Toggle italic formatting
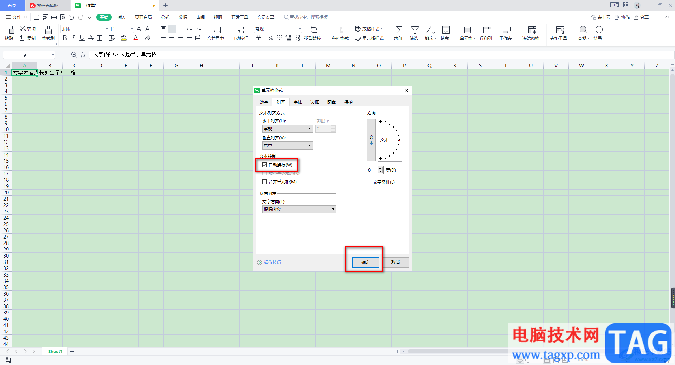The image size is (675, 365). click(x=73, y=38)
